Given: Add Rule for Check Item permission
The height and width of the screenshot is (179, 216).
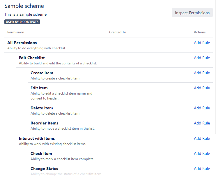Looking at the screenshot, I should (202, 153).
